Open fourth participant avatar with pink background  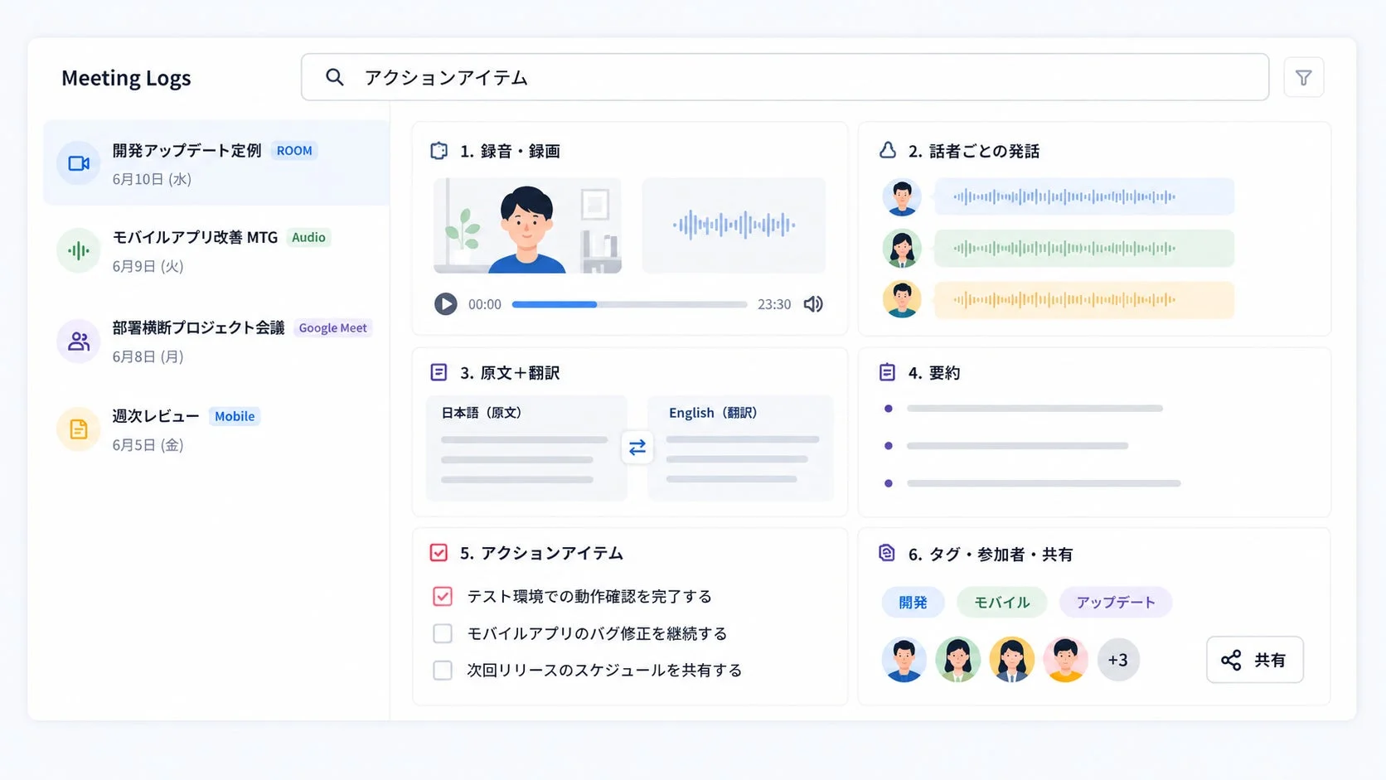1065,660
